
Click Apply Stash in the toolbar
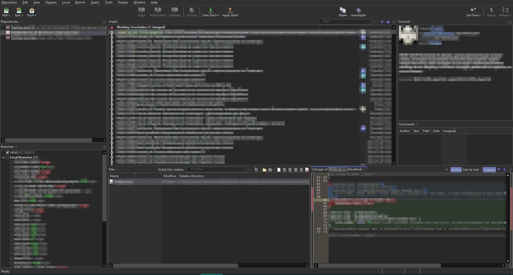(x=230, y=12)
